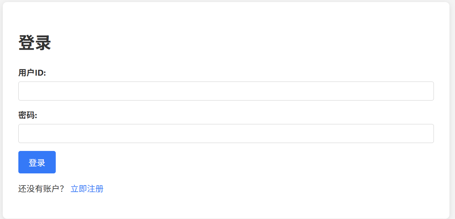Select the text box under 密码

pyautogui.click(x=226, y=133)
